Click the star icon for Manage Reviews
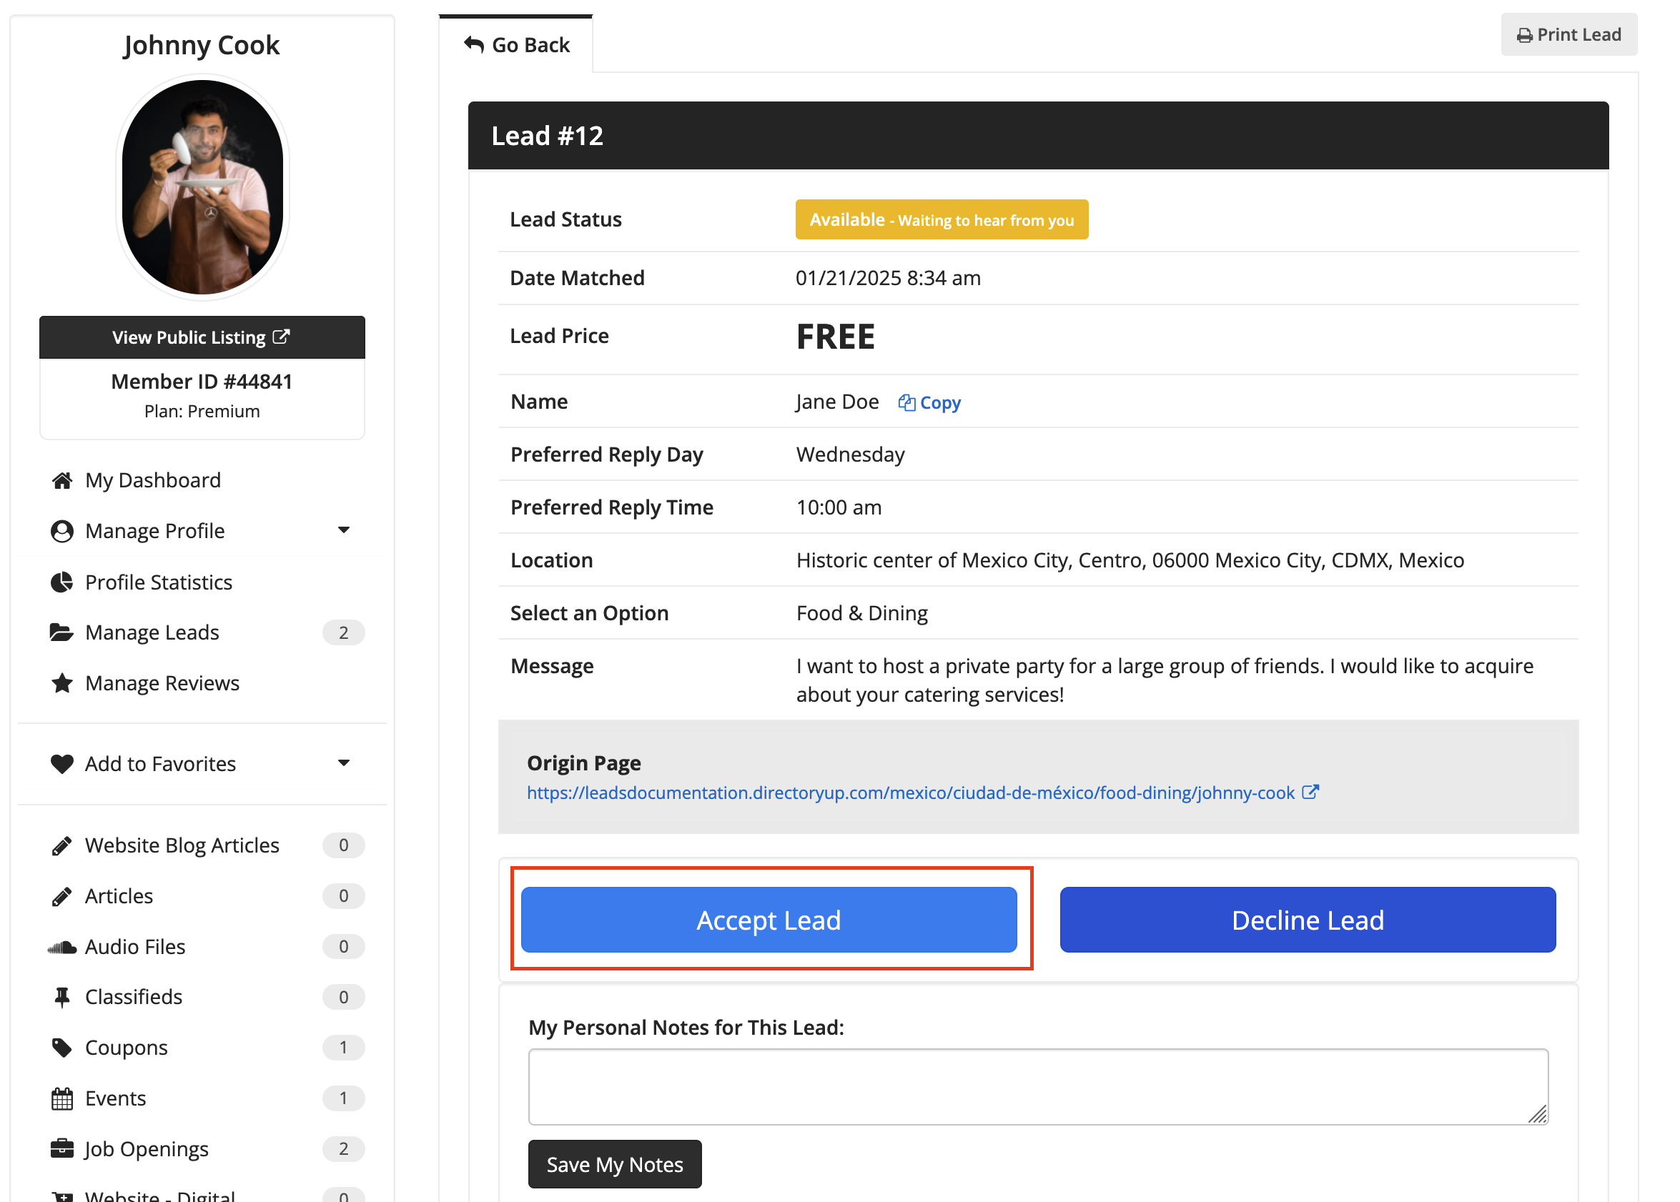This screenshot has width=1680, height=1202. click(x=62, y=683)
